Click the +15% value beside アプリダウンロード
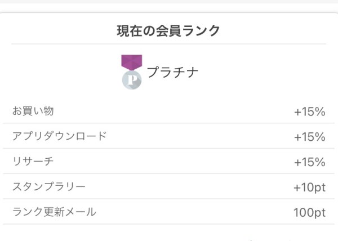The image size is (338, 241). [x=309, y=137]
